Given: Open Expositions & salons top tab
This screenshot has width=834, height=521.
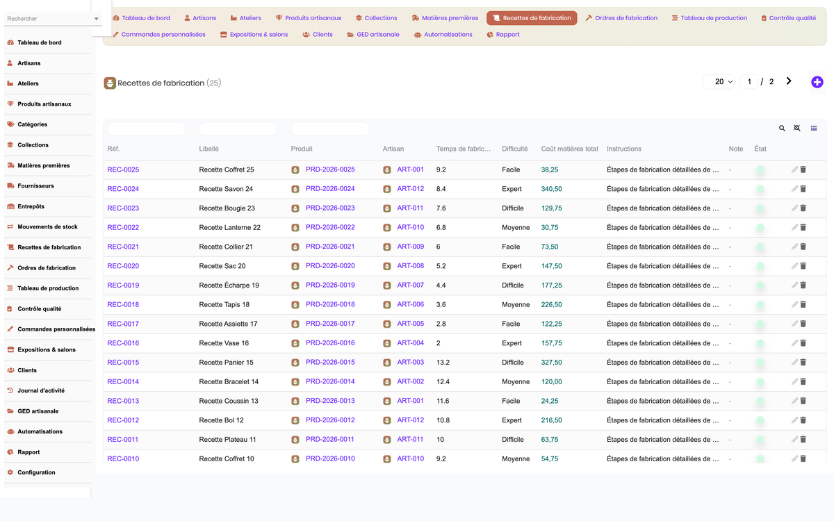Looking at the screenshot, I should click(254, 34).
